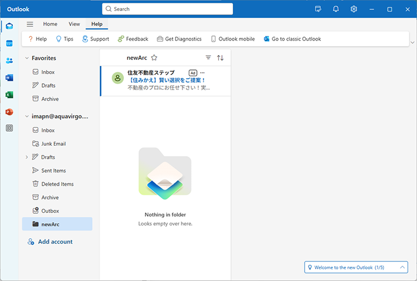This screenshot has width=417, height=281.
Task: Select the newArc folder
Action: click(x=57, y=224)
